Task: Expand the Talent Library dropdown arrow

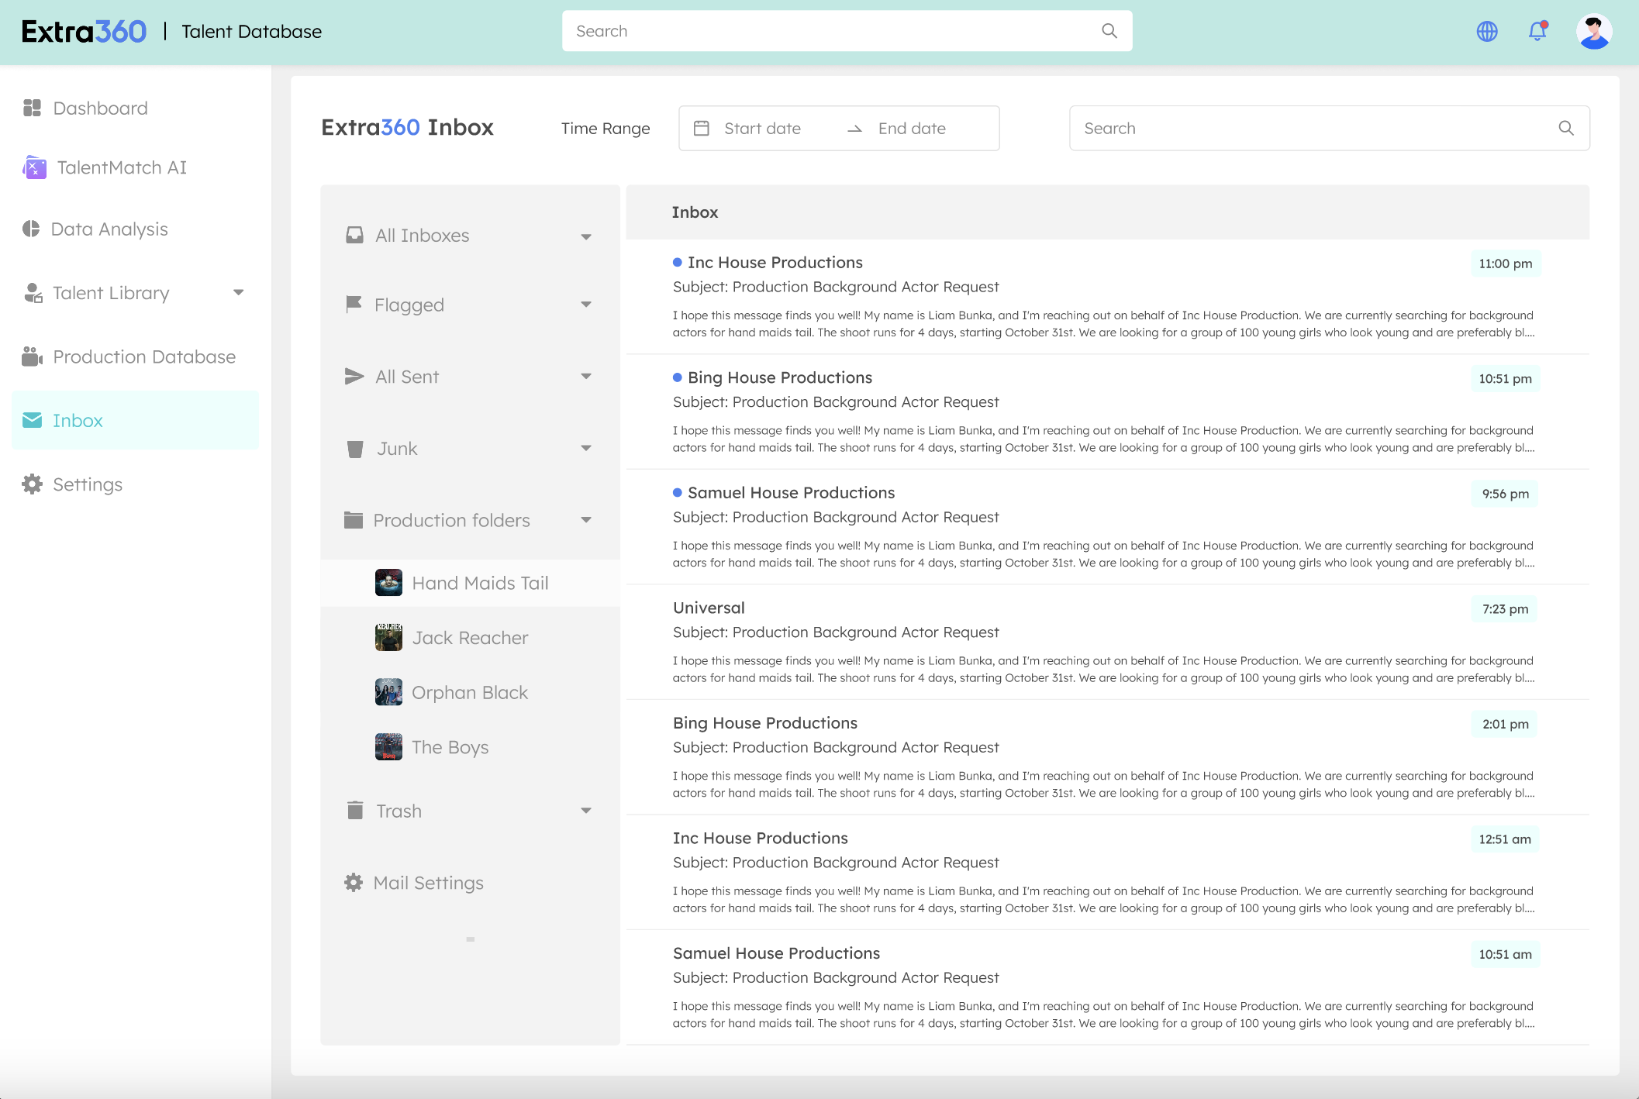Action: coord(239,292)
